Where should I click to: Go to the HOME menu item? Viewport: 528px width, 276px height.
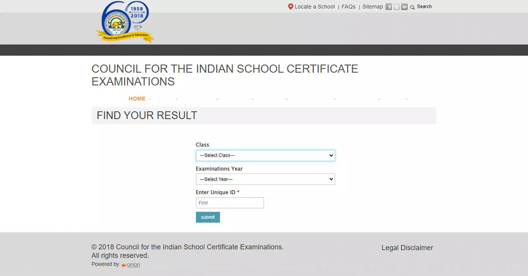(x=137, y=99)
